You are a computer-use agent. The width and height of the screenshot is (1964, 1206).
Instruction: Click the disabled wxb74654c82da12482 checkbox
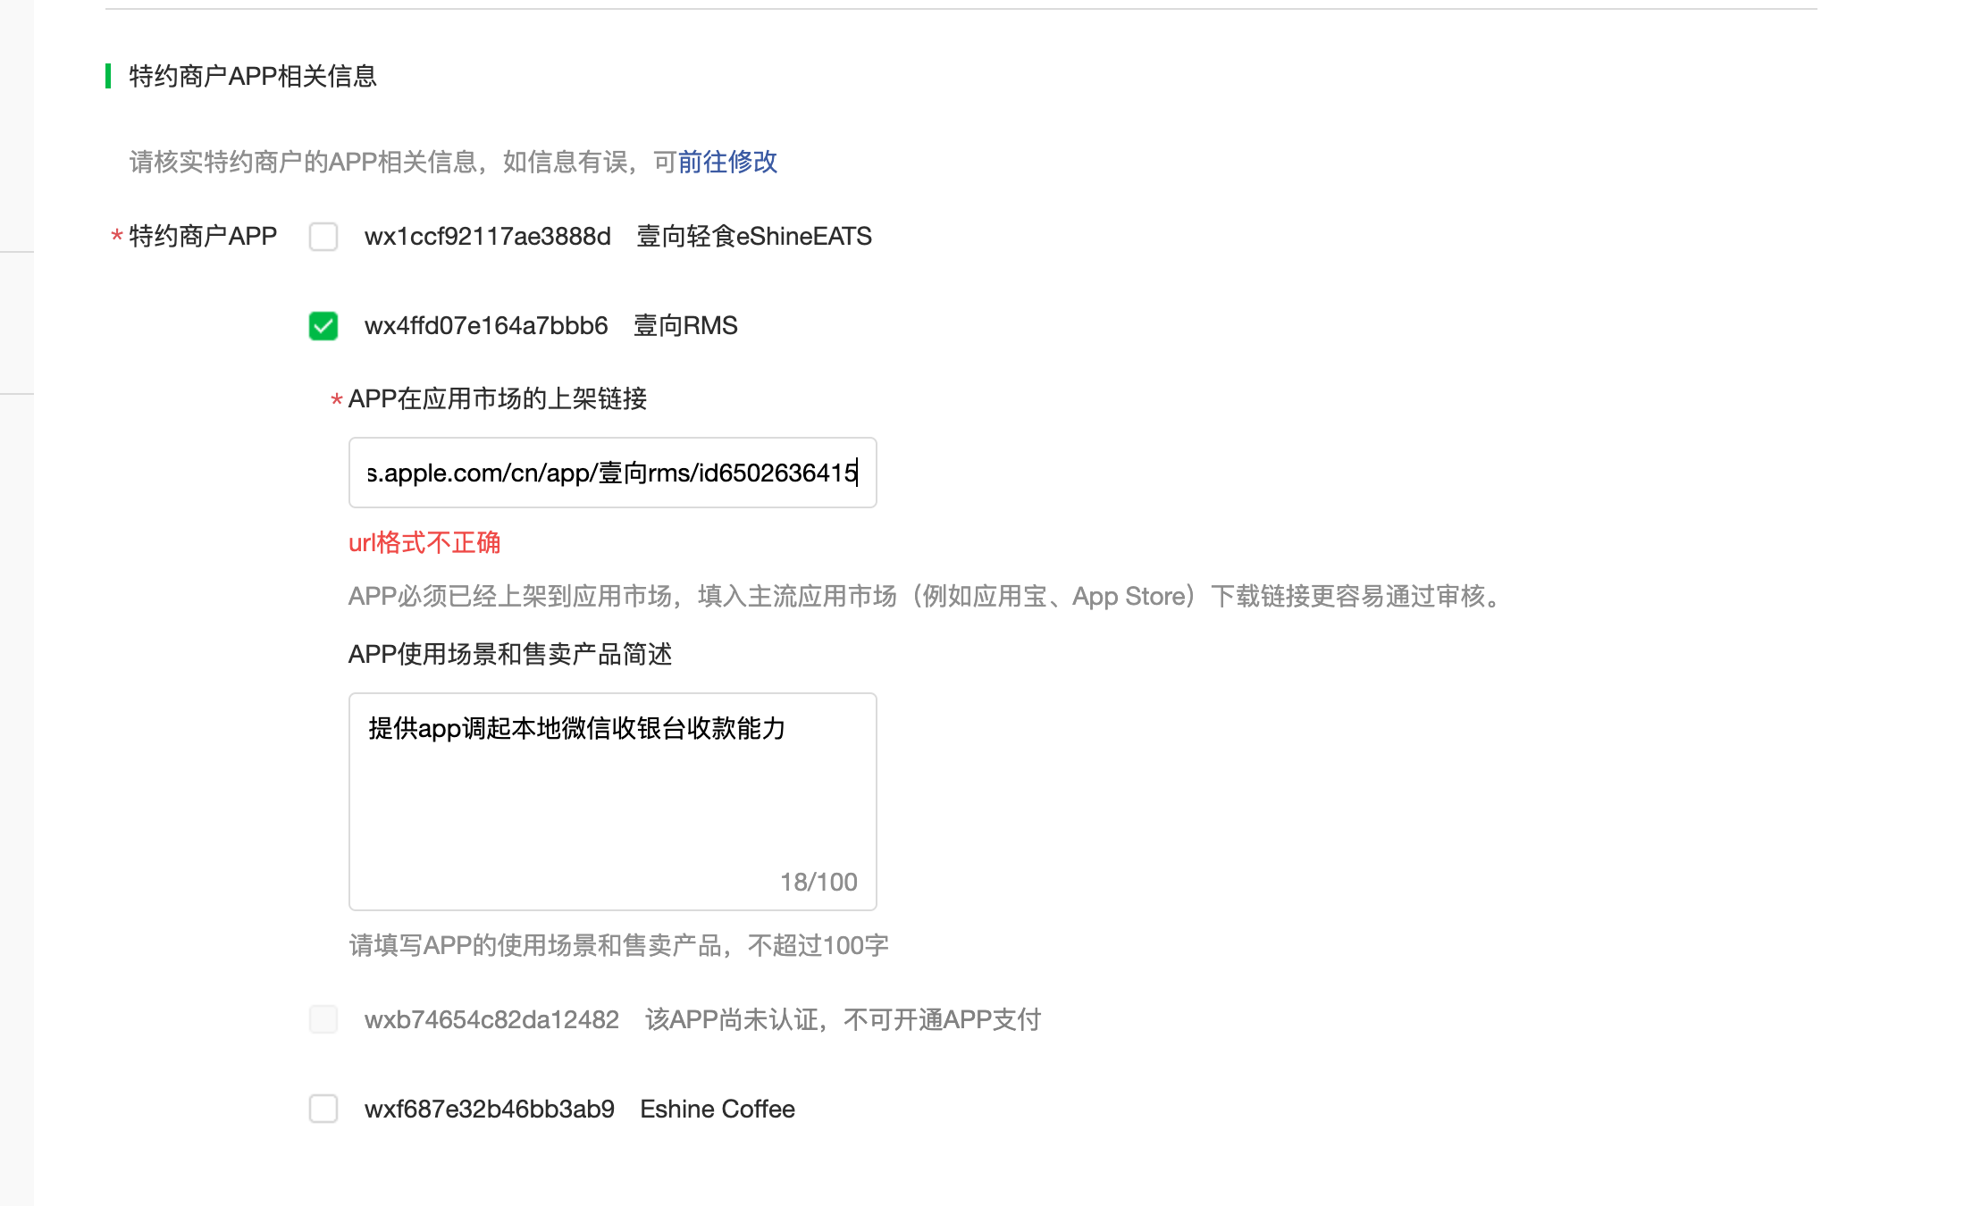323,1019
